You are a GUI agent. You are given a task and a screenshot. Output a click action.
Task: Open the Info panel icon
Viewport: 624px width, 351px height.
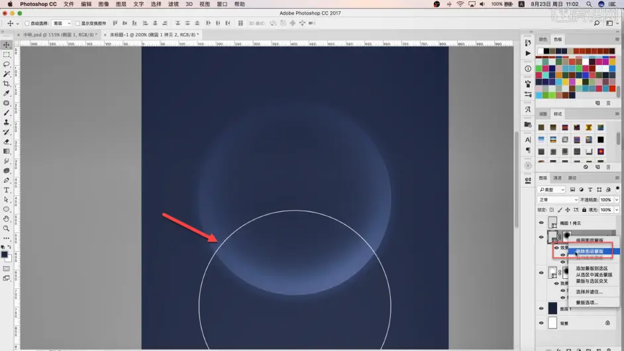point(528,68)
